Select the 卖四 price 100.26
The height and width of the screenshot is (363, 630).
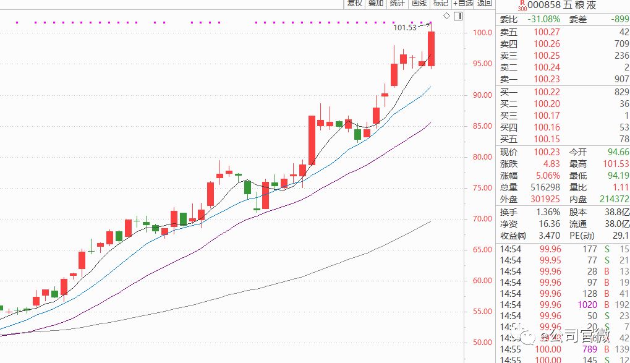tap(547, 44)
